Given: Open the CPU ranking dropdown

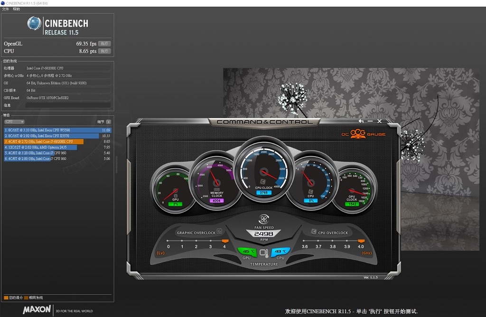Looking at the screenshot, I should click(14, 122).
